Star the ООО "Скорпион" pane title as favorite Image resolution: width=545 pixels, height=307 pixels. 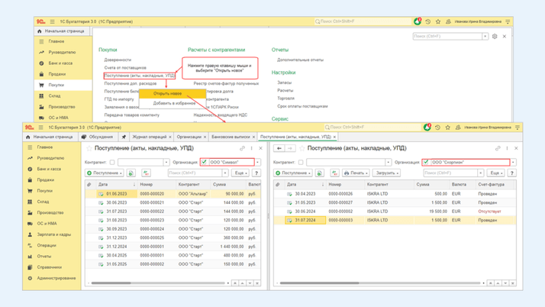coord(302,148)
